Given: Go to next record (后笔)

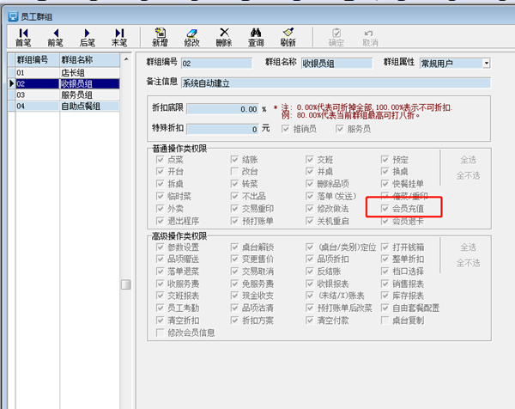Looking at the screenshot, I should [x=87, y=36].
